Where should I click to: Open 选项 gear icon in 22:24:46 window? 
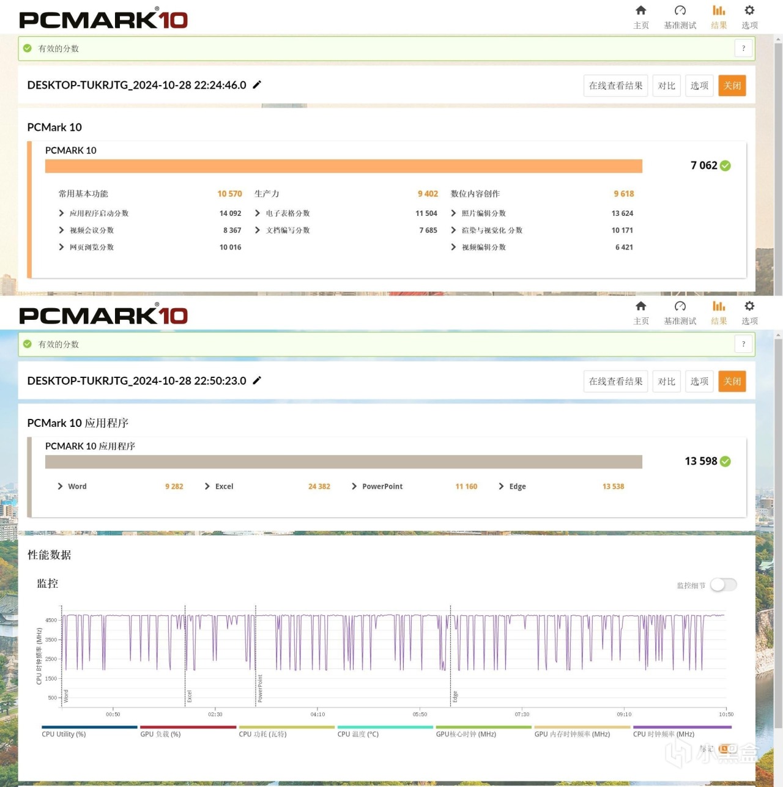[749, 10]
